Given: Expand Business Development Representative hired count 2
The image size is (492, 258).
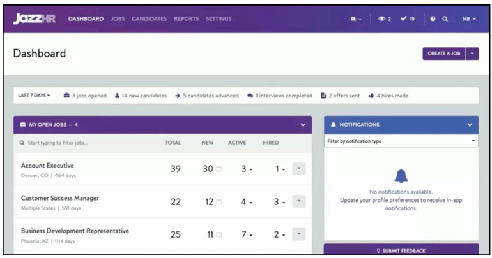Looking at the screenshot, I should tap(280, 234).
